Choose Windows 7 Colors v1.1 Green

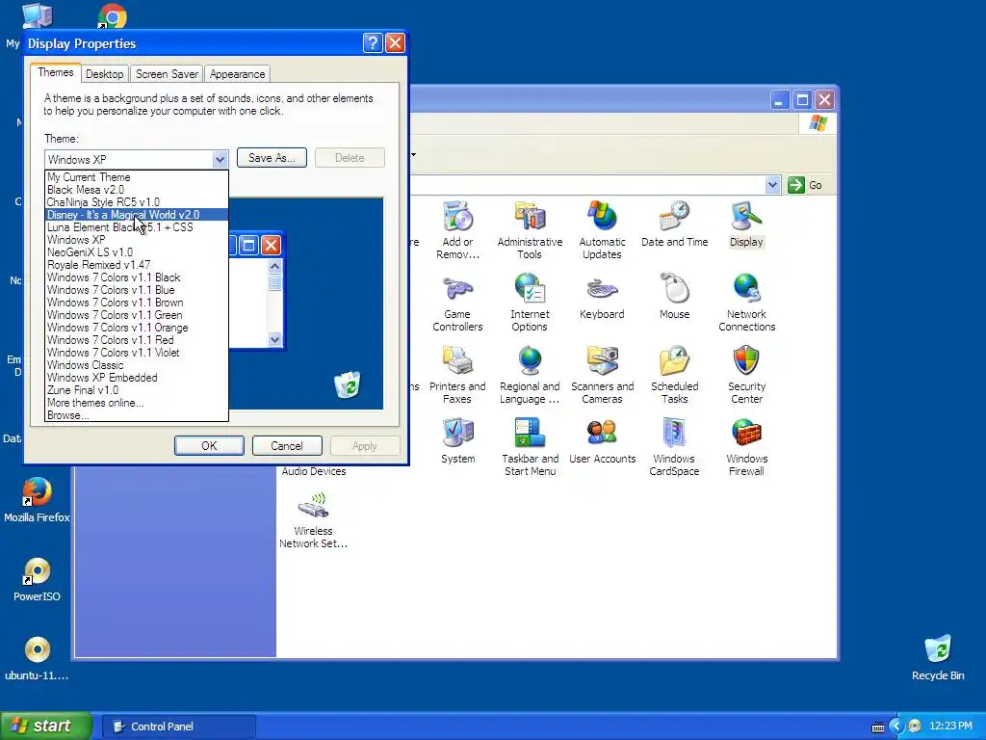click(137, 315)
